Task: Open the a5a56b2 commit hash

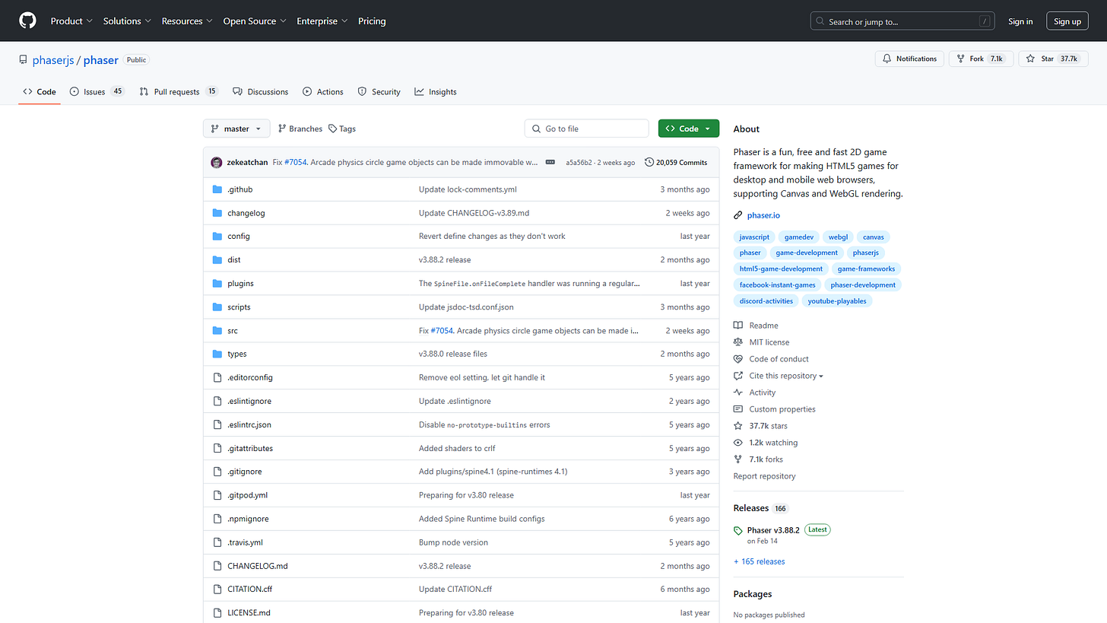Action: (x=578, y=162)
